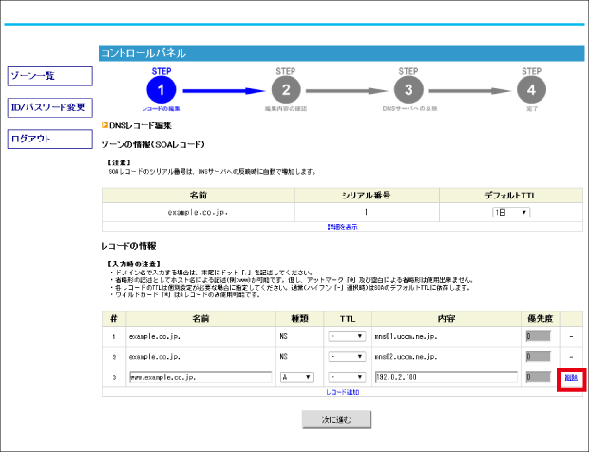
Task: Click the example.co.jp. cell in SOA table
Action: (x=198, y=212)
